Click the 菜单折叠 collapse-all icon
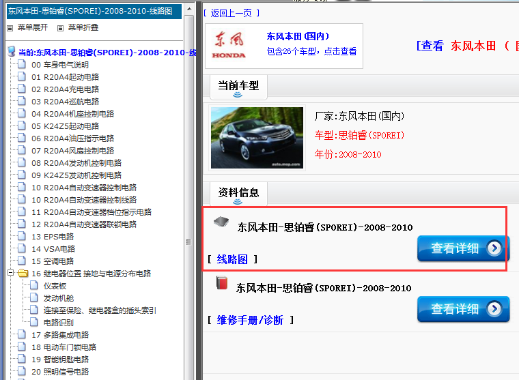519x380 pixels. 60,28
